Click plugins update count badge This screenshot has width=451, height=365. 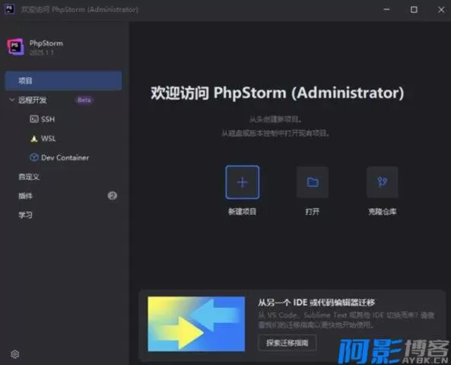tap(112, 196)
